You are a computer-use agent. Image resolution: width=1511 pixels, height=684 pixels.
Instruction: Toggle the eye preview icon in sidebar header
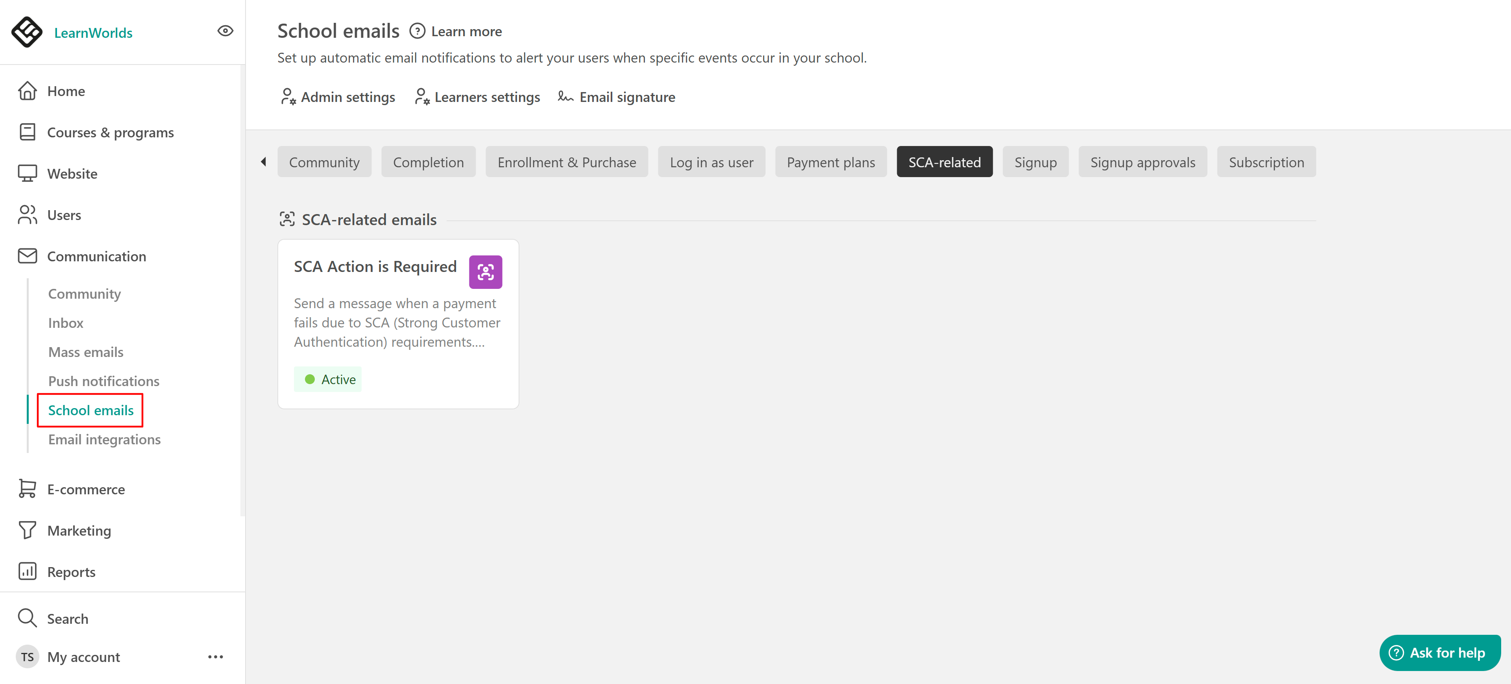225,31
